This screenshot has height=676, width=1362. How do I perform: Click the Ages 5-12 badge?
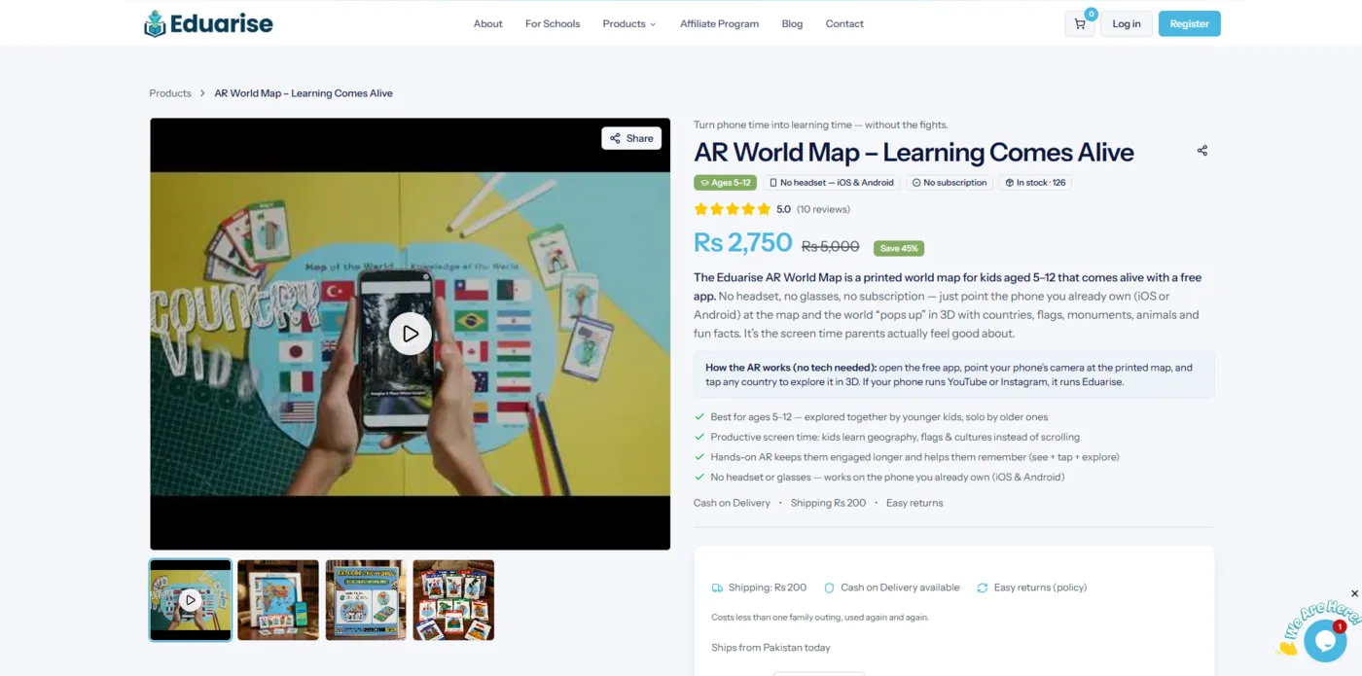click(x=725, y=183)
